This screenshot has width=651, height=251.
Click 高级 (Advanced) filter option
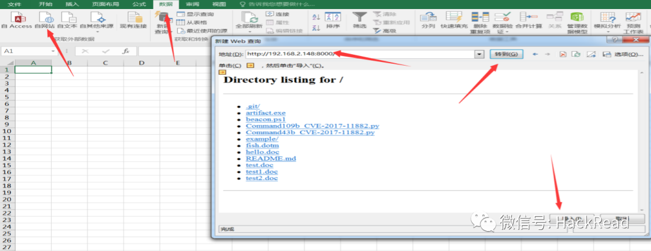pos(385,31)
